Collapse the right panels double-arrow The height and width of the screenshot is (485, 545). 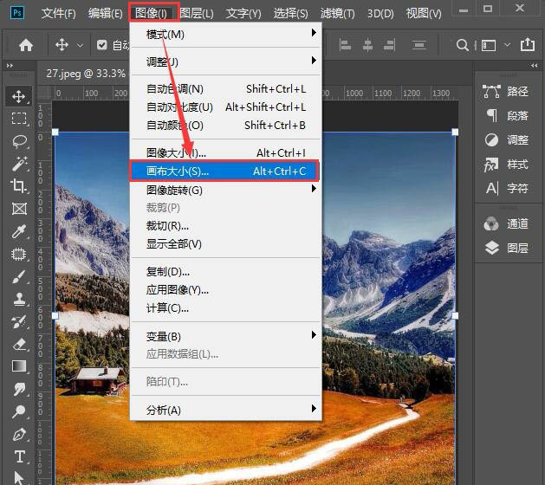click(x=535, y=65)
